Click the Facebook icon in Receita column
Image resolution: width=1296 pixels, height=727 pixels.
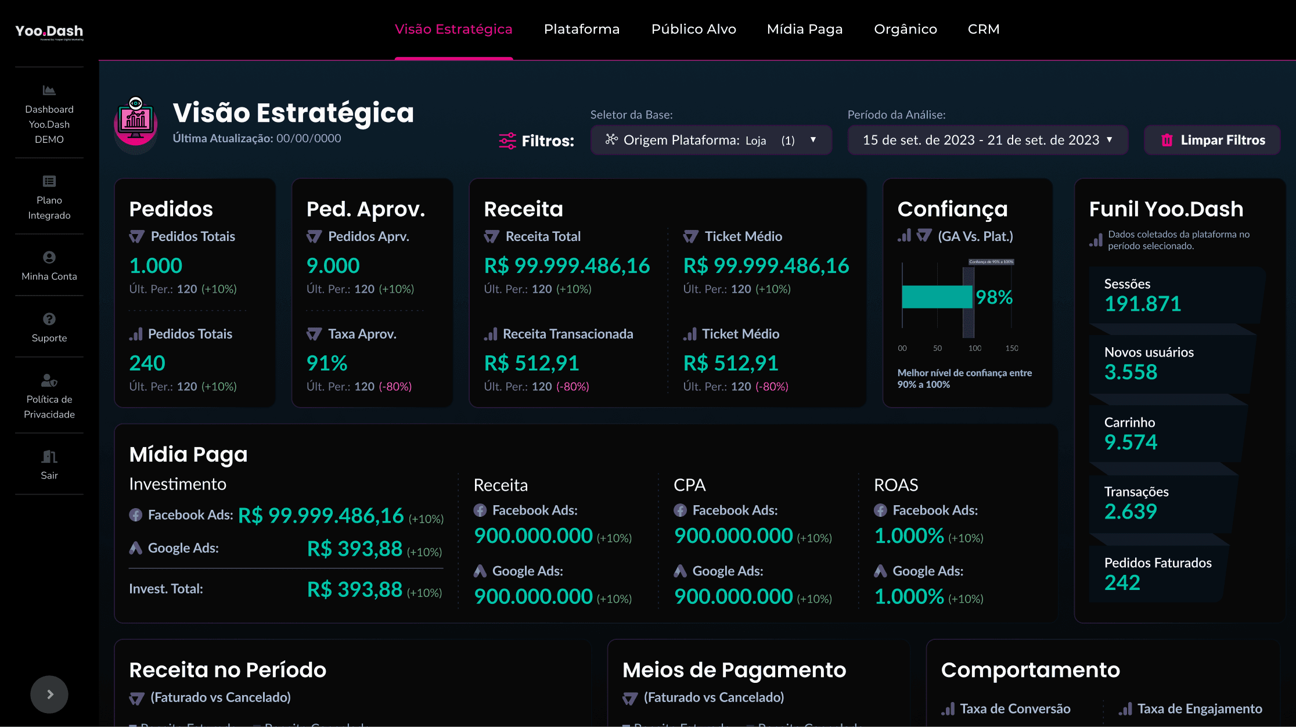pos(480,510)
